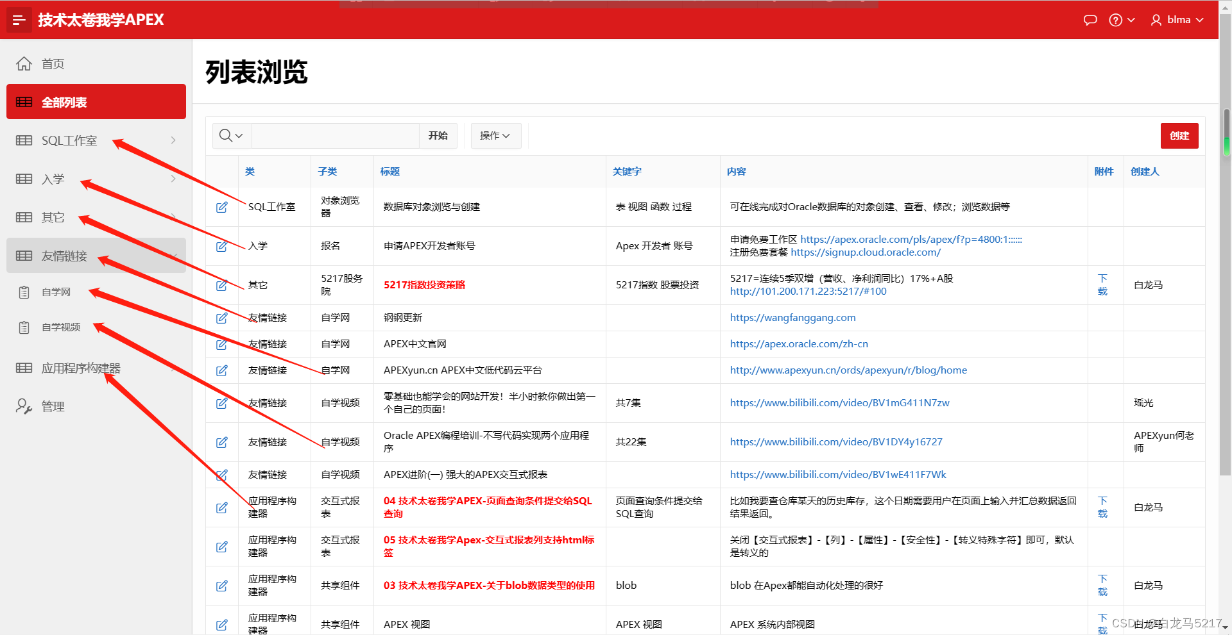Click the clipboard icon beside 自学视频
Image resolution: width=1232 pixels, height=635 pixels.
tap(24, 327)
